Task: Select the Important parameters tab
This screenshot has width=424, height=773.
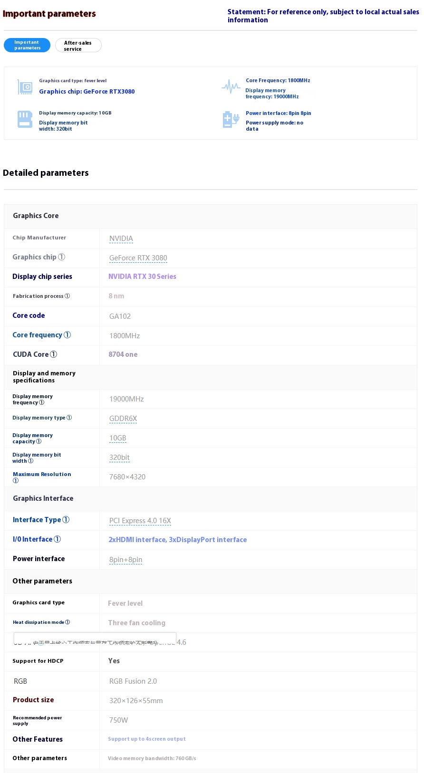Action: coord(27,45)
